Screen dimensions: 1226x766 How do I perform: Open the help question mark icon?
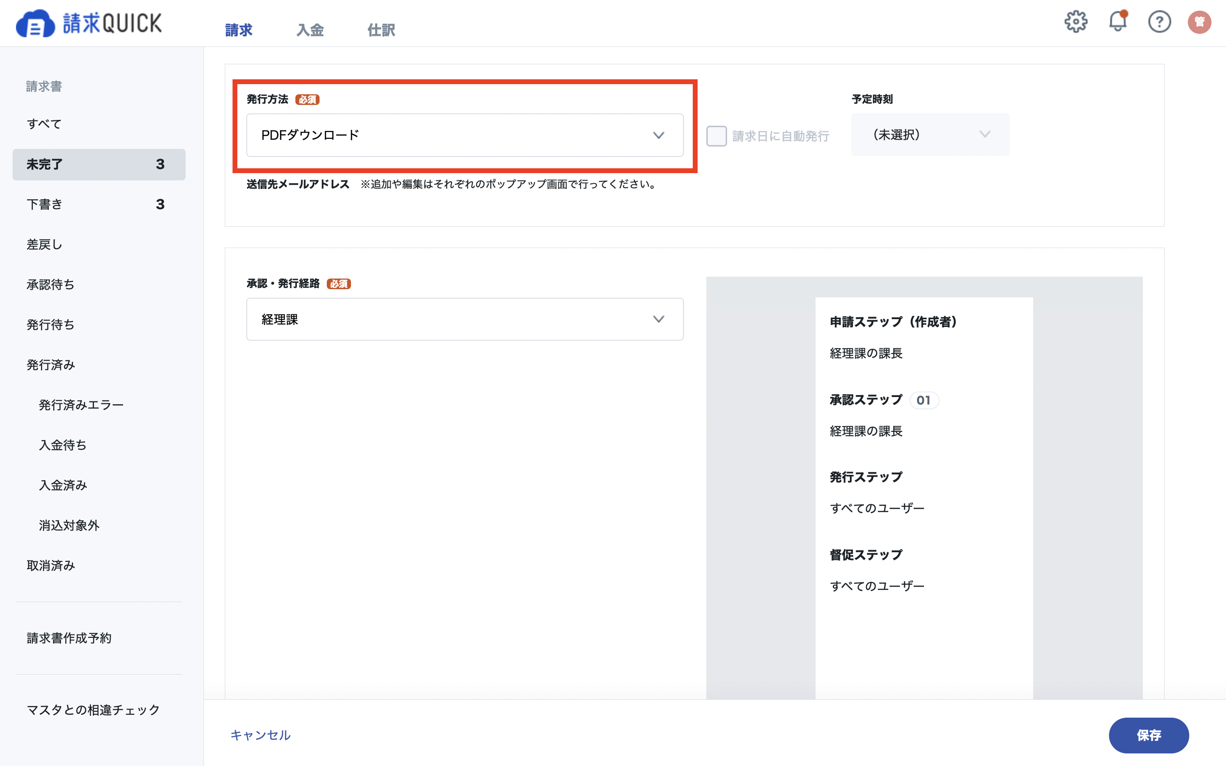click(x=1159, y=22)
